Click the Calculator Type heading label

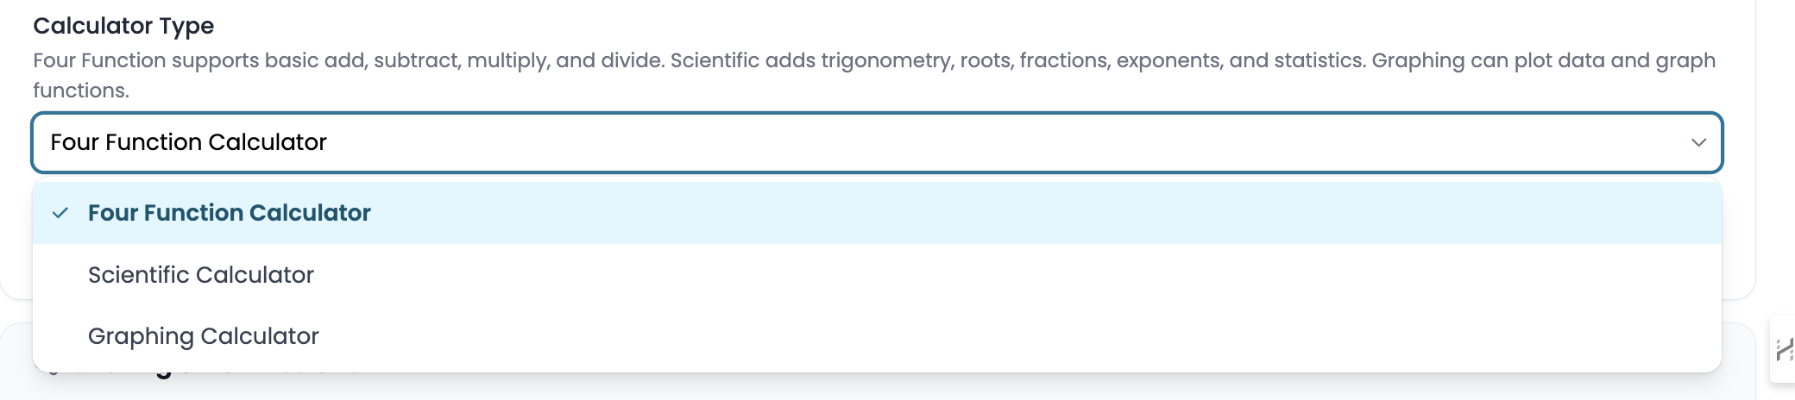click(123, 26)
